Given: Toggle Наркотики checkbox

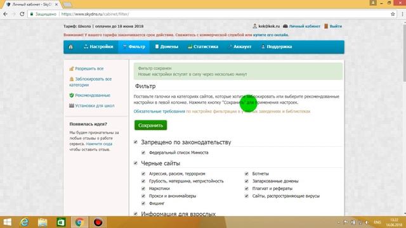Looking at the screenshot, I should click(x=143, y=189).
